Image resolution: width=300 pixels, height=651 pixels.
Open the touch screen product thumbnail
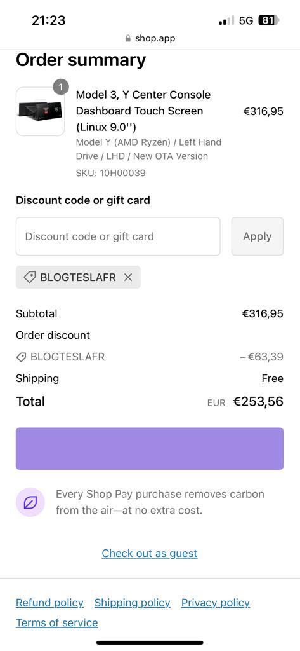[40, 111]
